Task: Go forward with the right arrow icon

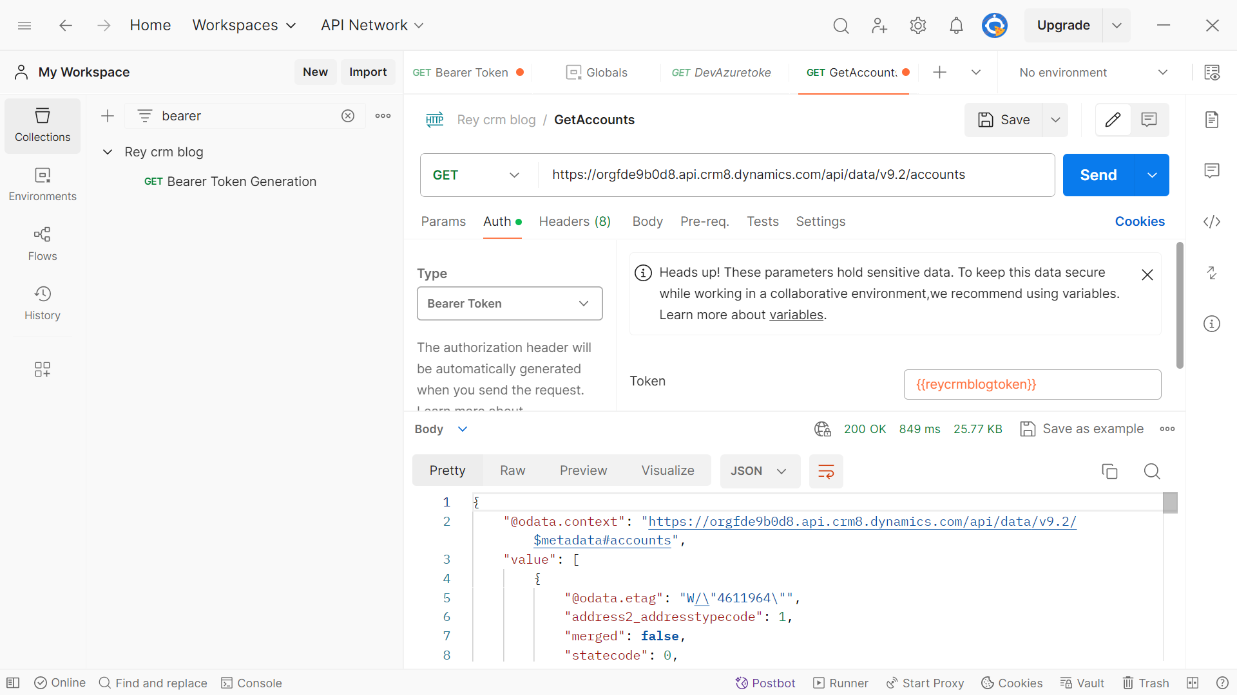Action: (104, 25)
